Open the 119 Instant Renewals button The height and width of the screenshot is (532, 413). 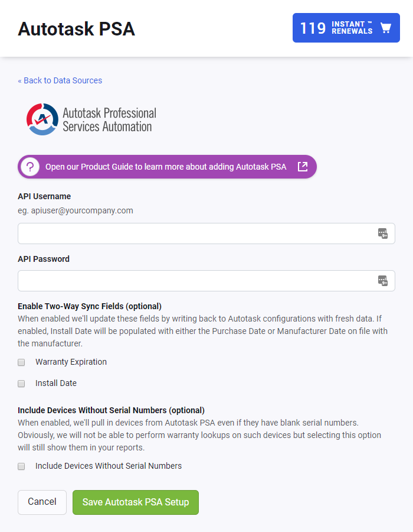pyautogui.click(x=346, y=28)
